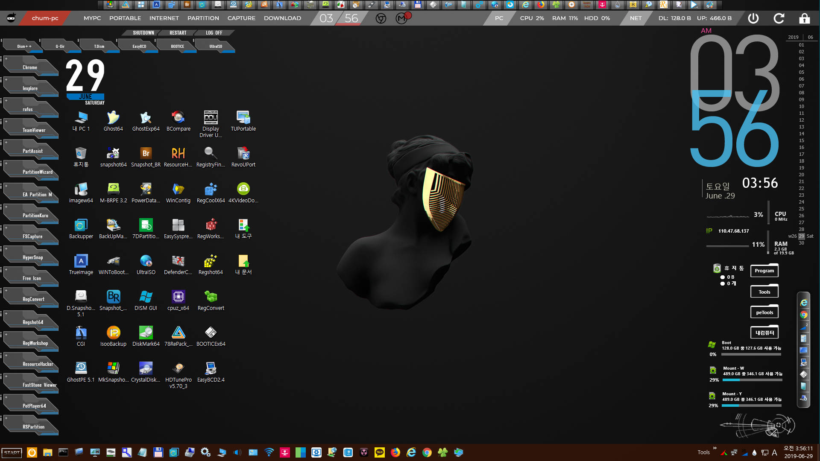
Task: Open the INTERNET menu
Action: tap(164, 18)
